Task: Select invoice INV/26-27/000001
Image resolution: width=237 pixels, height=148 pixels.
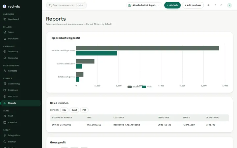Action: (x=62, y=125)
